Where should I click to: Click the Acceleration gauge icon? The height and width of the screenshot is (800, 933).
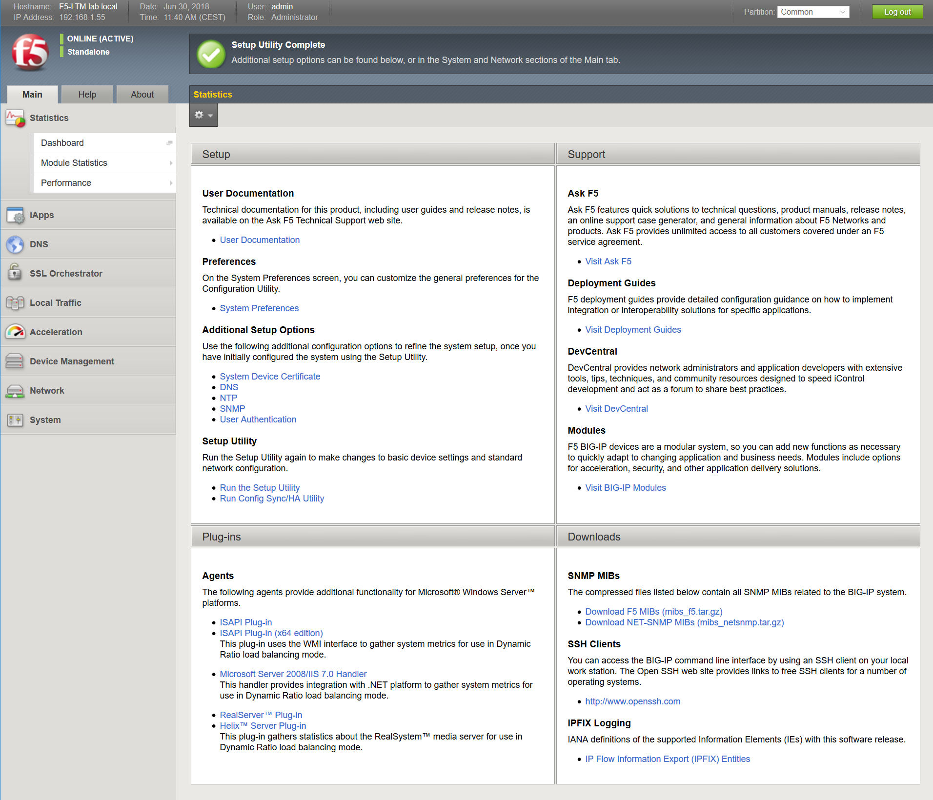click(x=15, y=332)
